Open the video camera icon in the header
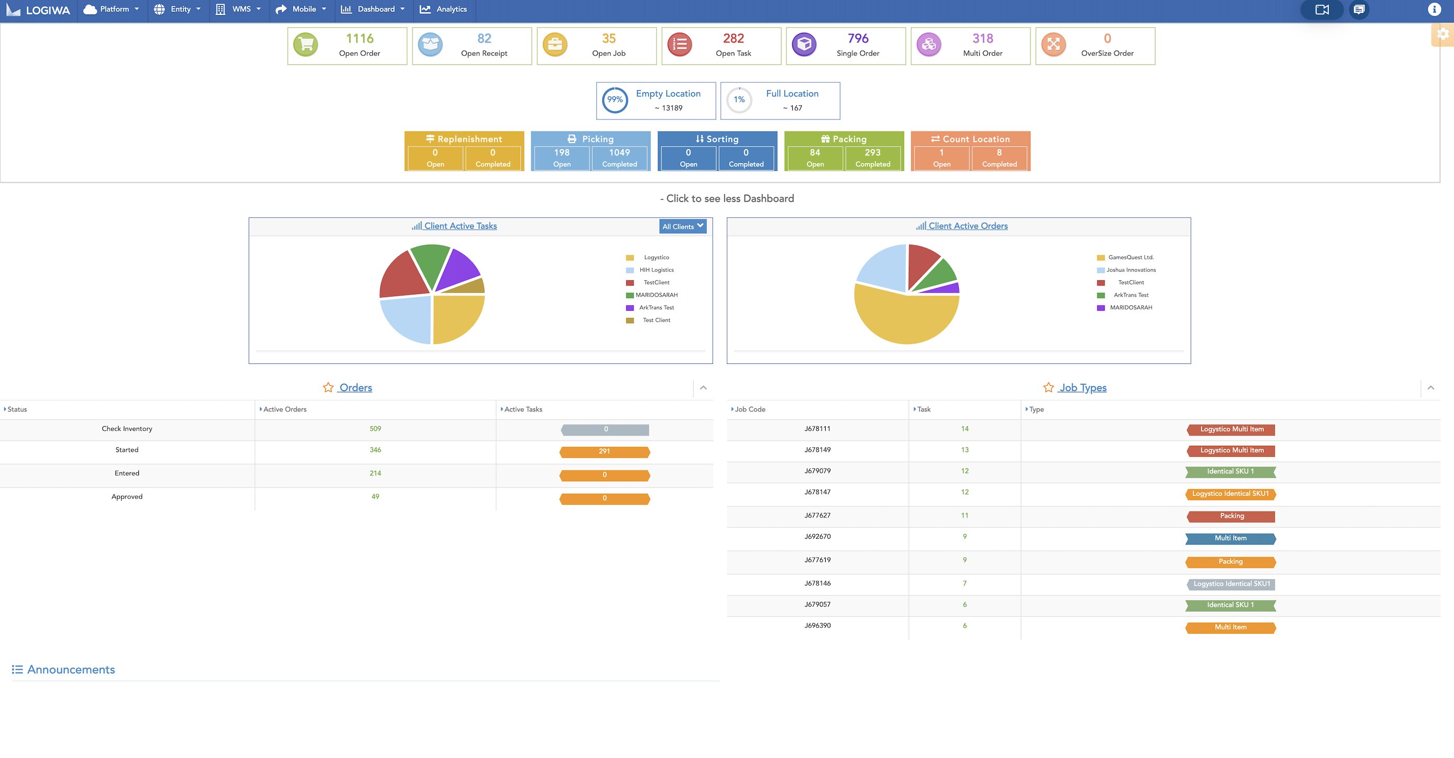The height and width of the screenshot is (758, 1454). [1322, 9]
